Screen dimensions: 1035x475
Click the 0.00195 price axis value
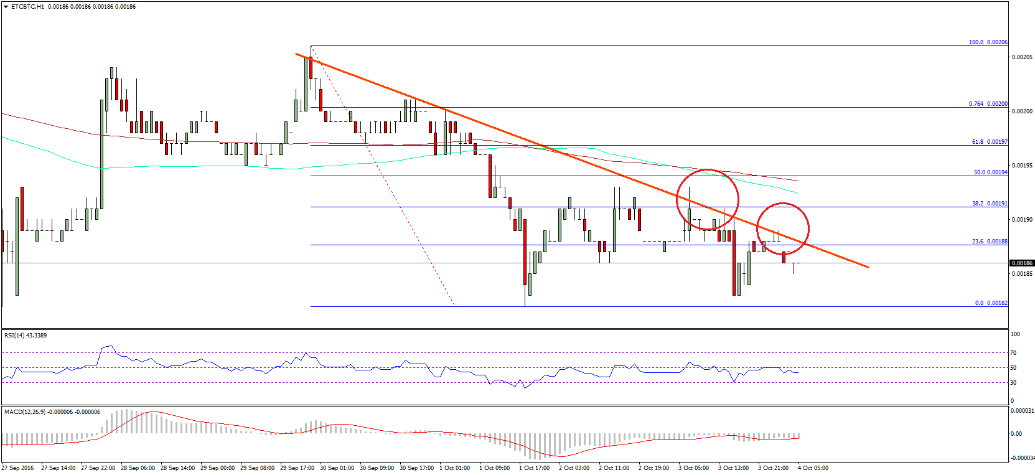click(x=1022, y=166)
